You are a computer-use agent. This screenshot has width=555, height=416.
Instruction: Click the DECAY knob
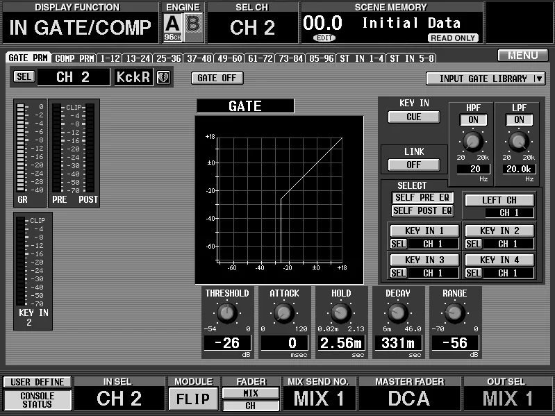tap(398, 313)
